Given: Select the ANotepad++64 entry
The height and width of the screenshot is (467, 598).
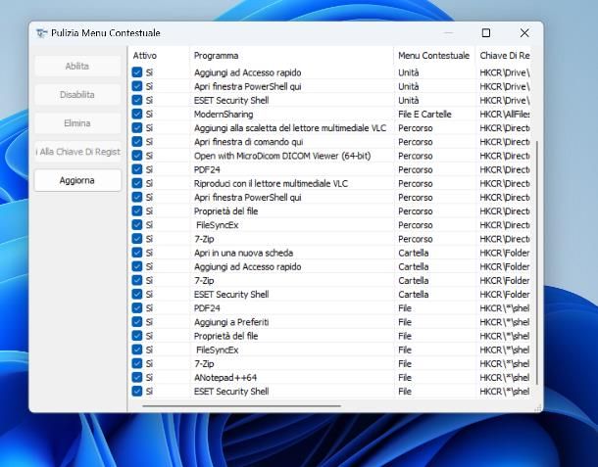Looking at the screenshot, I should (x=225, y=378).
